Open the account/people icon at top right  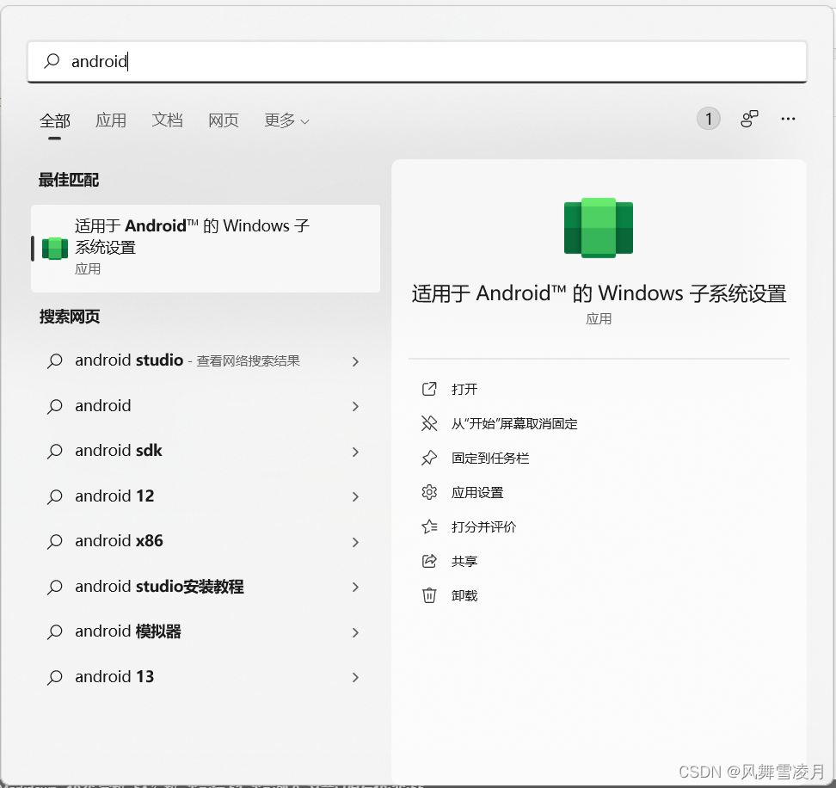click(749, 119)
